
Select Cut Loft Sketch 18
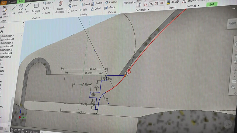[x=6, y=50]
